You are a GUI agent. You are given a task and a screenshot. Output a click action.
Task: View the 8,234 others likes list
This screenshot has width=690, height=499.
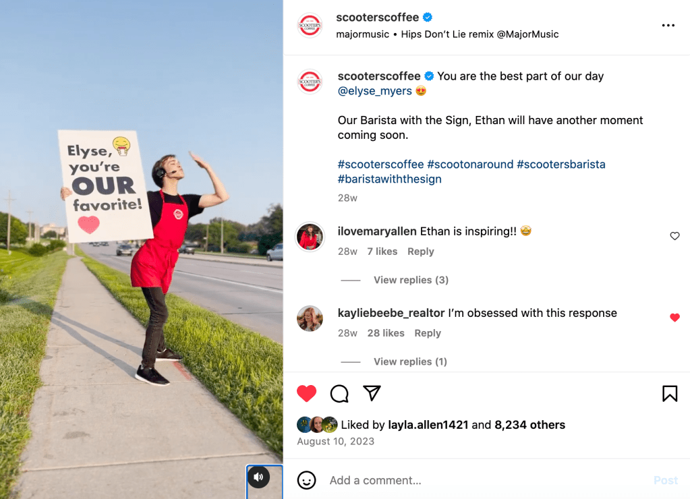click(x=530, y=425)
